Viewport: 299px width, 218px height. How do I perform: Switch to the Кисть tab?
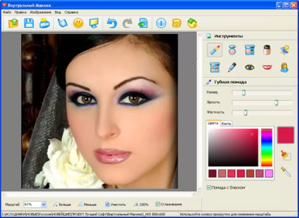[x=226, y=124]
